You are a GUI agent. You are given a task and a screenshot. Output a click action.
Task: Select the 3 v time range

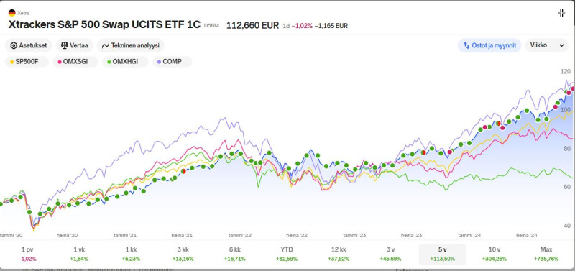390,254
